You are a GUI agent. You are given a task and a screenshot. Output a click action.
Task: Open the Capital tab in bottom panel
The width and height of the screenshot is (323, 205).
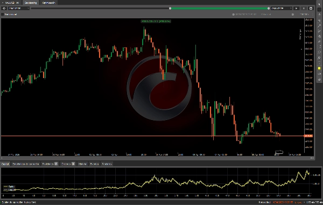[5, 164]
